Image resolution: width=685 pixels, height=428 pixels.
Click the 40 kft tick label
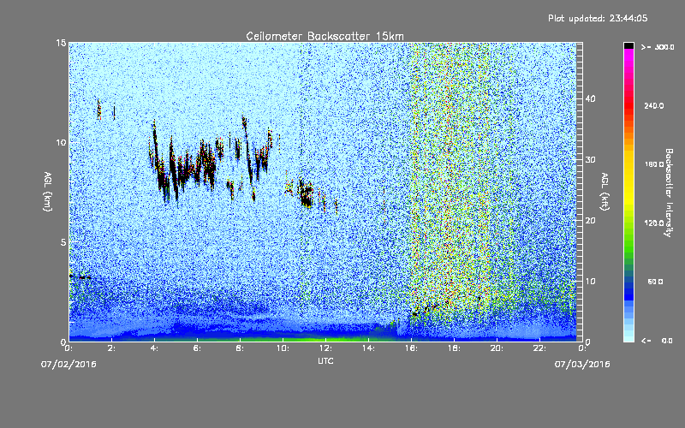[x=590, y=98]
